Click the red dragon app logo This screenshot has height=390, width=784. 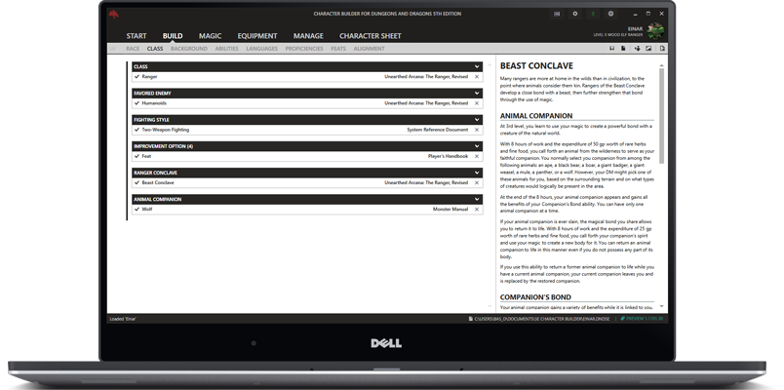(113, 14)
